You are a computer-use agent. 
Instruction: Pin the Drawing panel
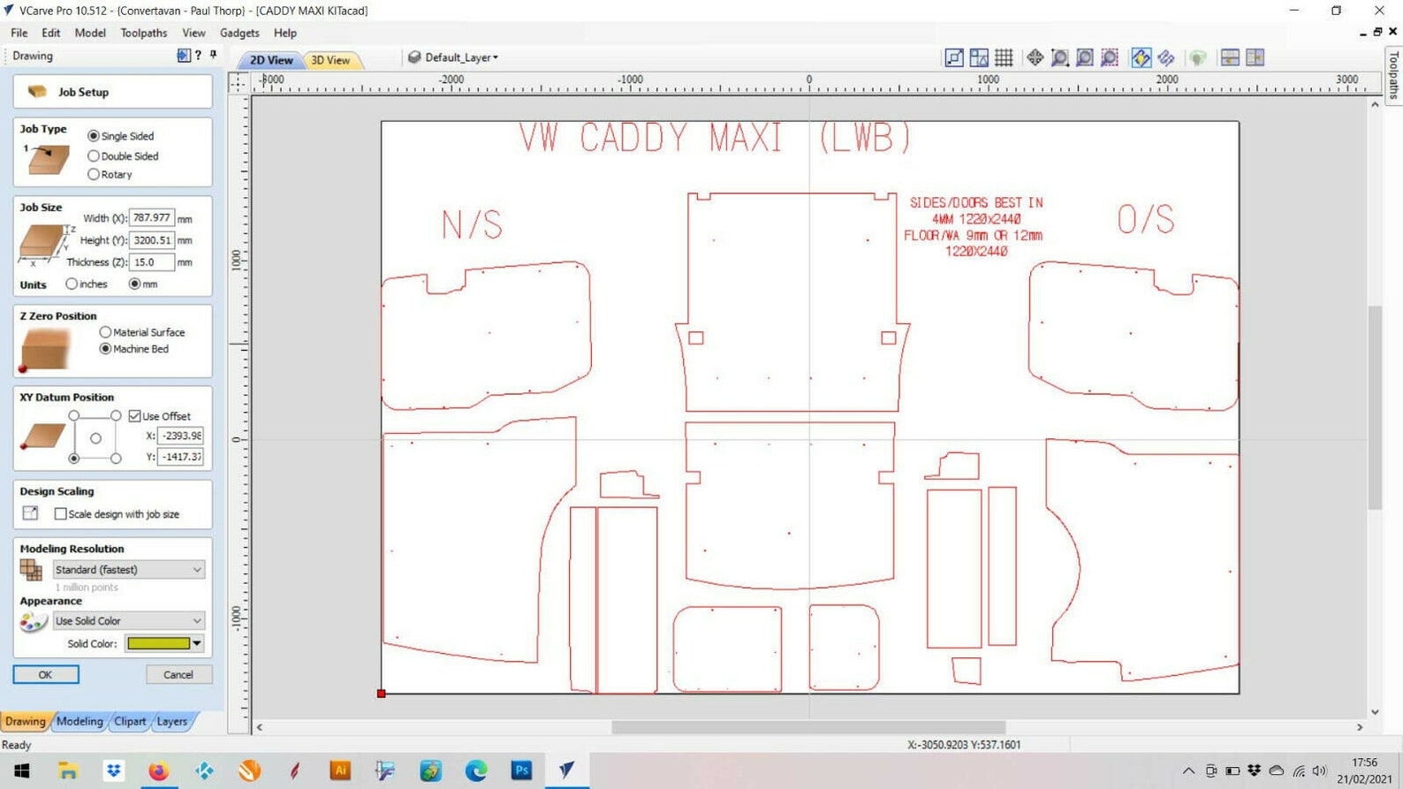213,56
